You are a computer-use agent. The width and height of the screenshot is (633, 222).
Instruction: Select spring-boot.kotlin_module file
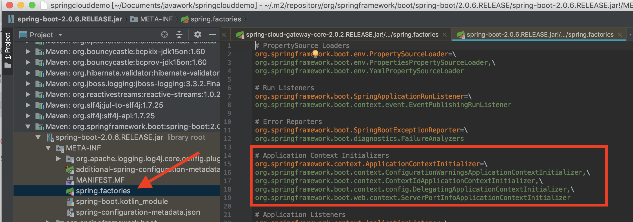[x=117, y=201]
